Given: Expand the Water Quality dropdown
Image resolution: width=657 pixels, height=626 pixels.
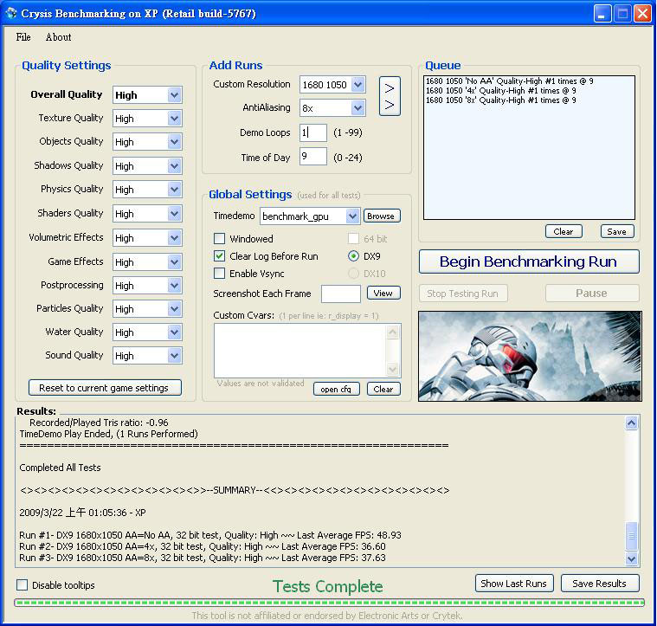Looking at the screenshot, I should coord(174,332).
